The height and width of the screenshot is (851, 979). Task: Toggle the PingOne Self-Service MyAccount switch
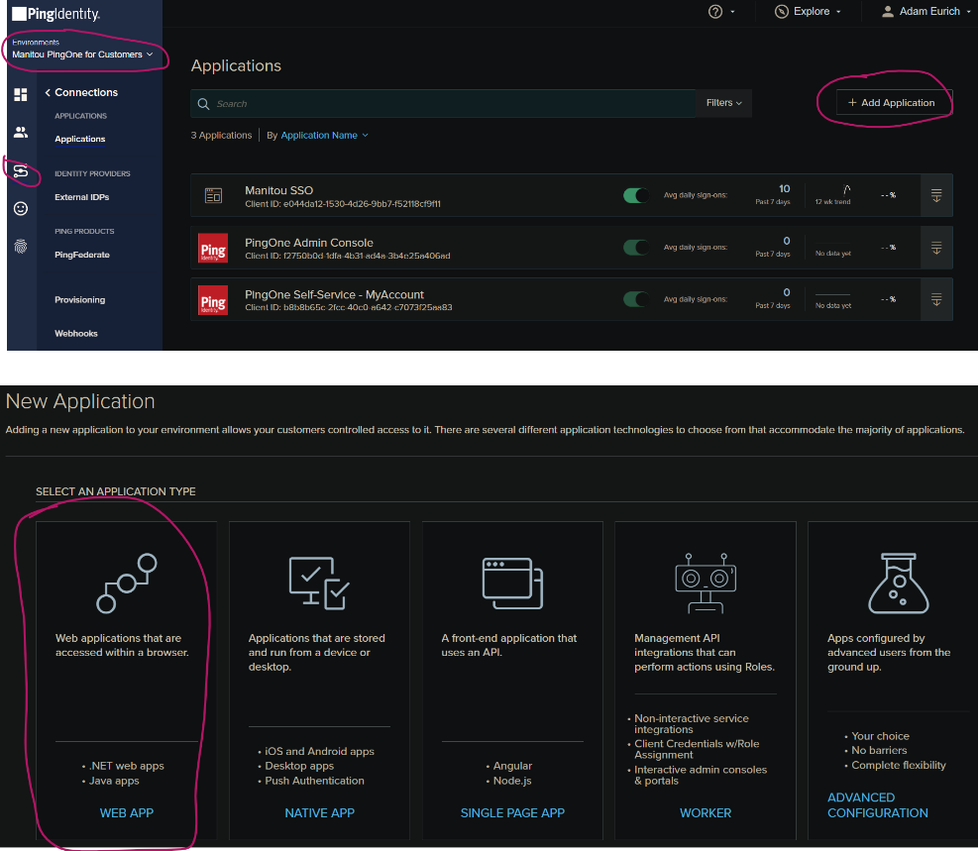636,300
